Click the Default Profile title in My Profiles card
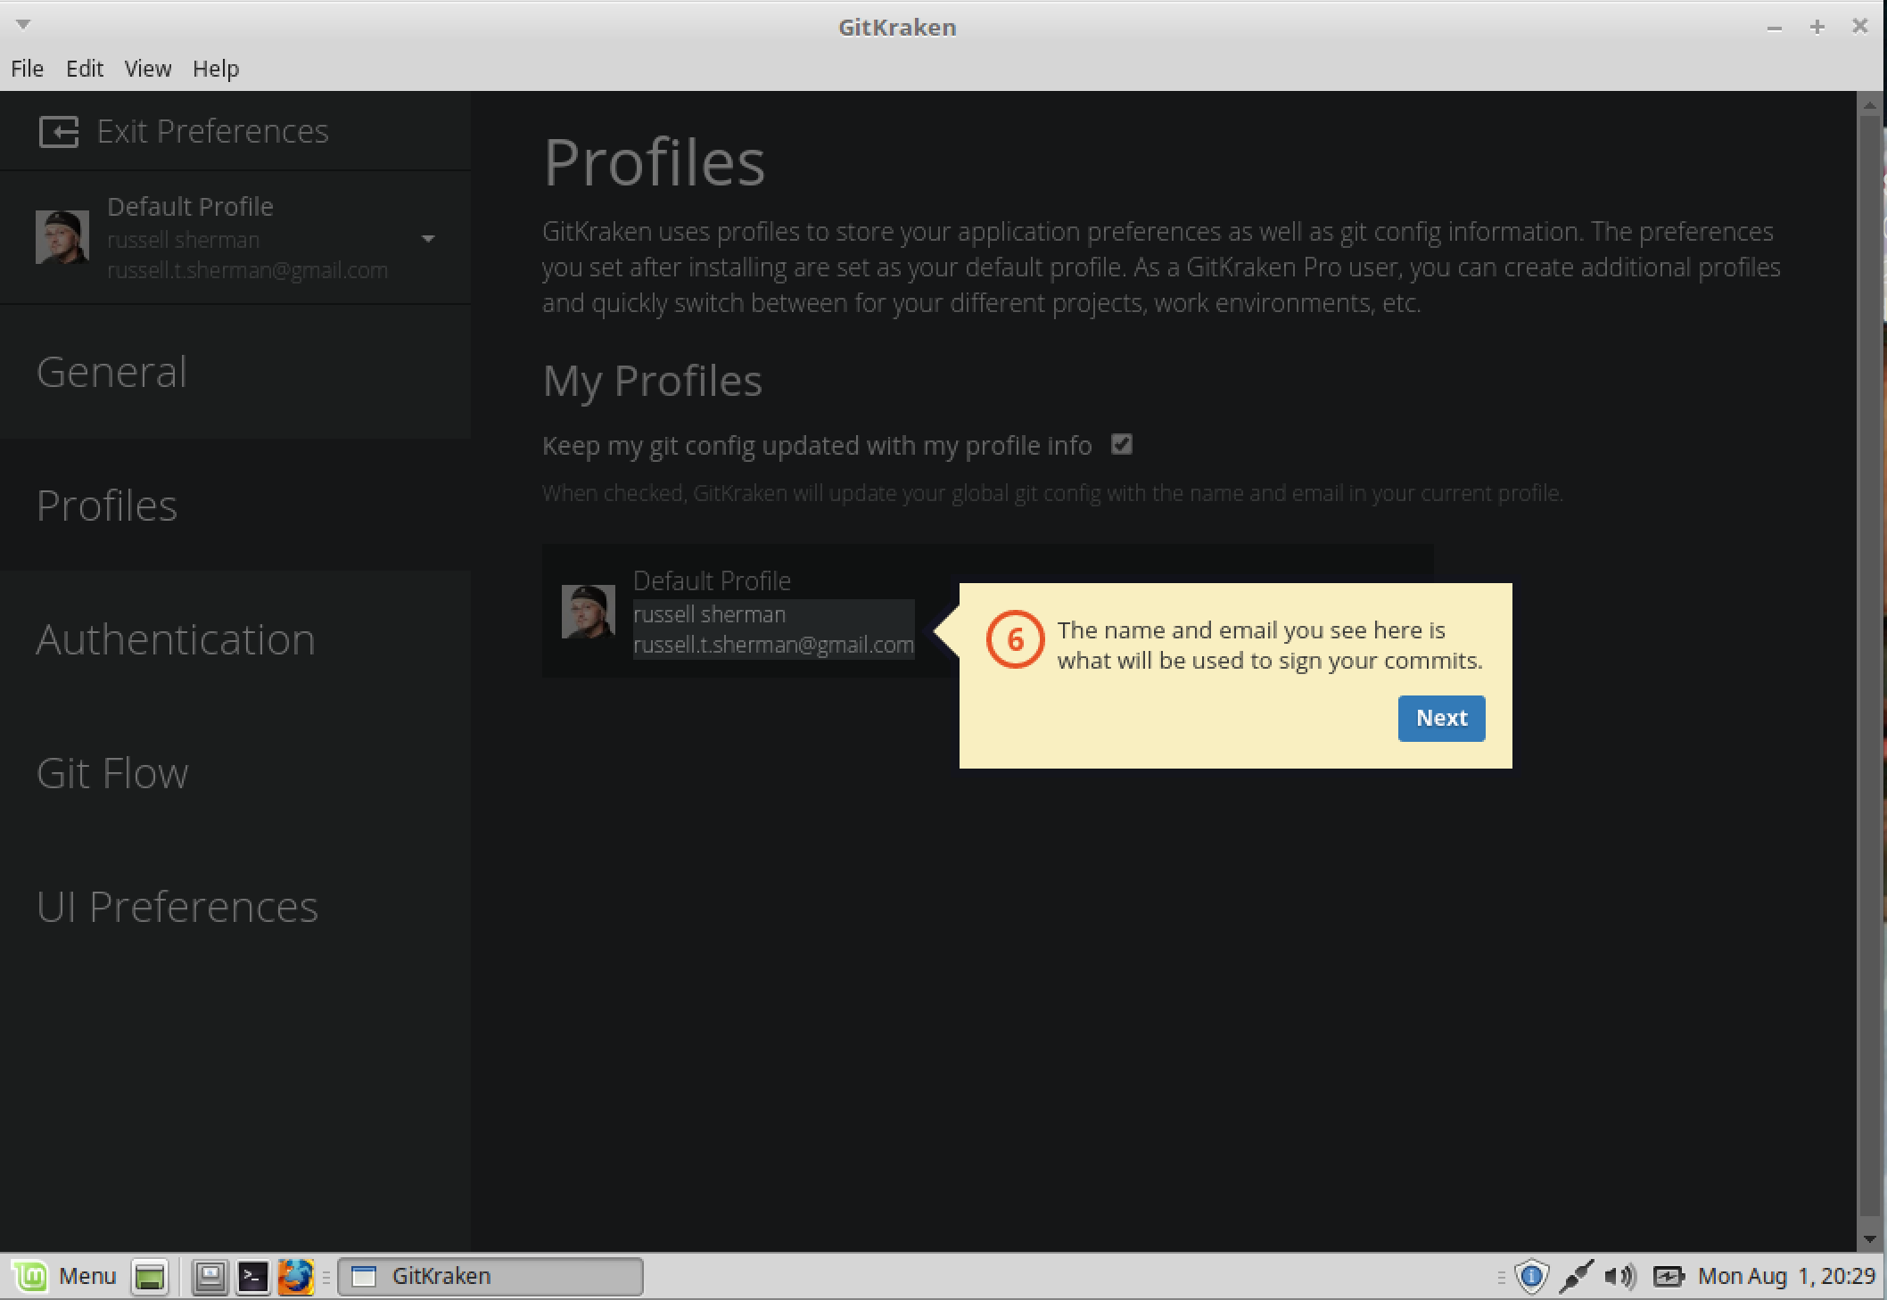 pos(712,580)
